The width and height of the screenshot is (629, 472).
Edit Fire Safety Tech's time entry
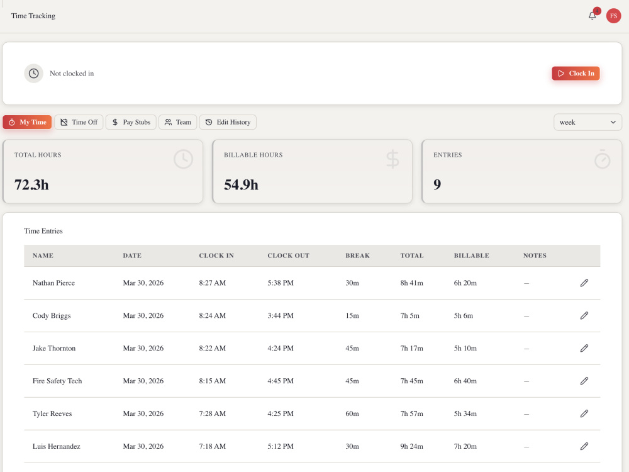(x=584, y=381)
